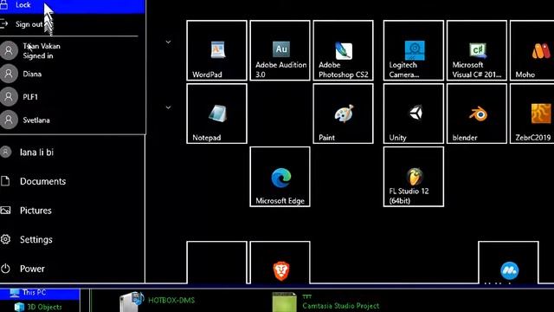Launch Adobe Audition 3.0 tile
This screenshot has height=312, width=554.
280,50
